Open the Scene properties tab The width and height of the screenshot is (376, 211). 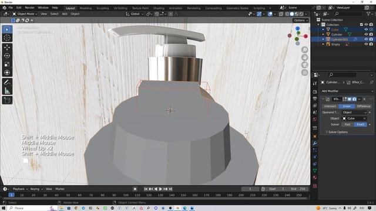point(315,113)
